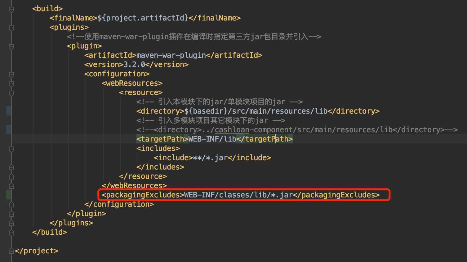Fold the <plugin> element in gutter
467x262 pixels.
click(11, 47)
